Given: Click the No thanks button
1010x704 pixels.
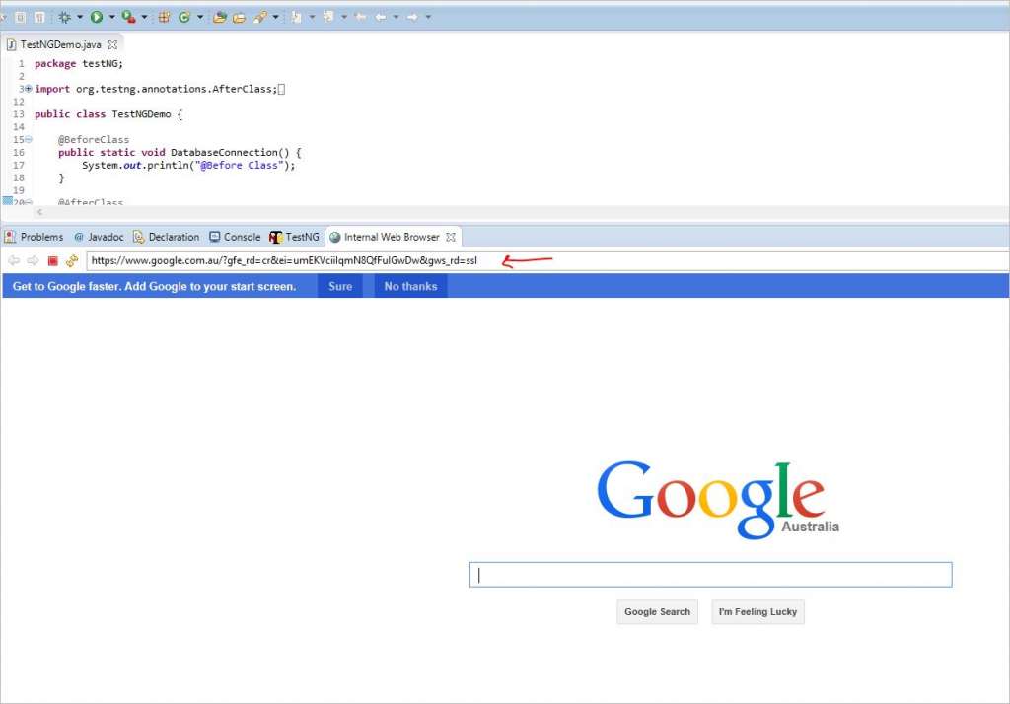Looking at the screenshot, I should 410,286.
